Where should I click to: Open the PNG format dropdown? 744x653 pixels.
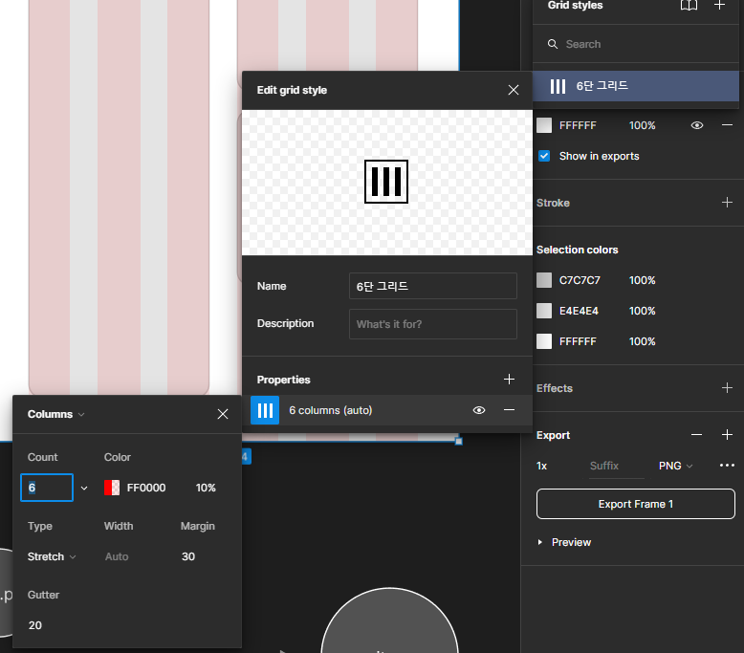(x=676, y=466)
